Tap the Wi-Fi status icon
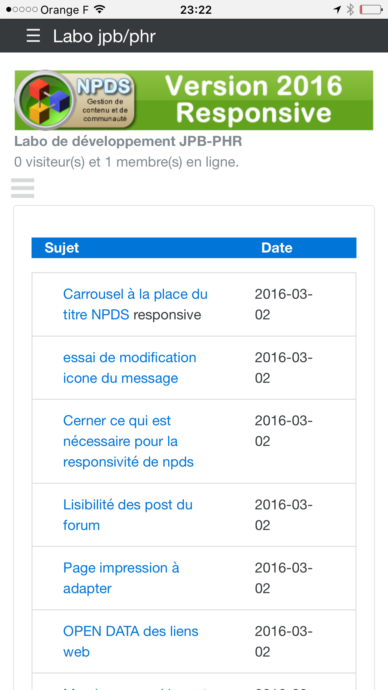Screen dimensions: 388x690 [x=100, y=10]
